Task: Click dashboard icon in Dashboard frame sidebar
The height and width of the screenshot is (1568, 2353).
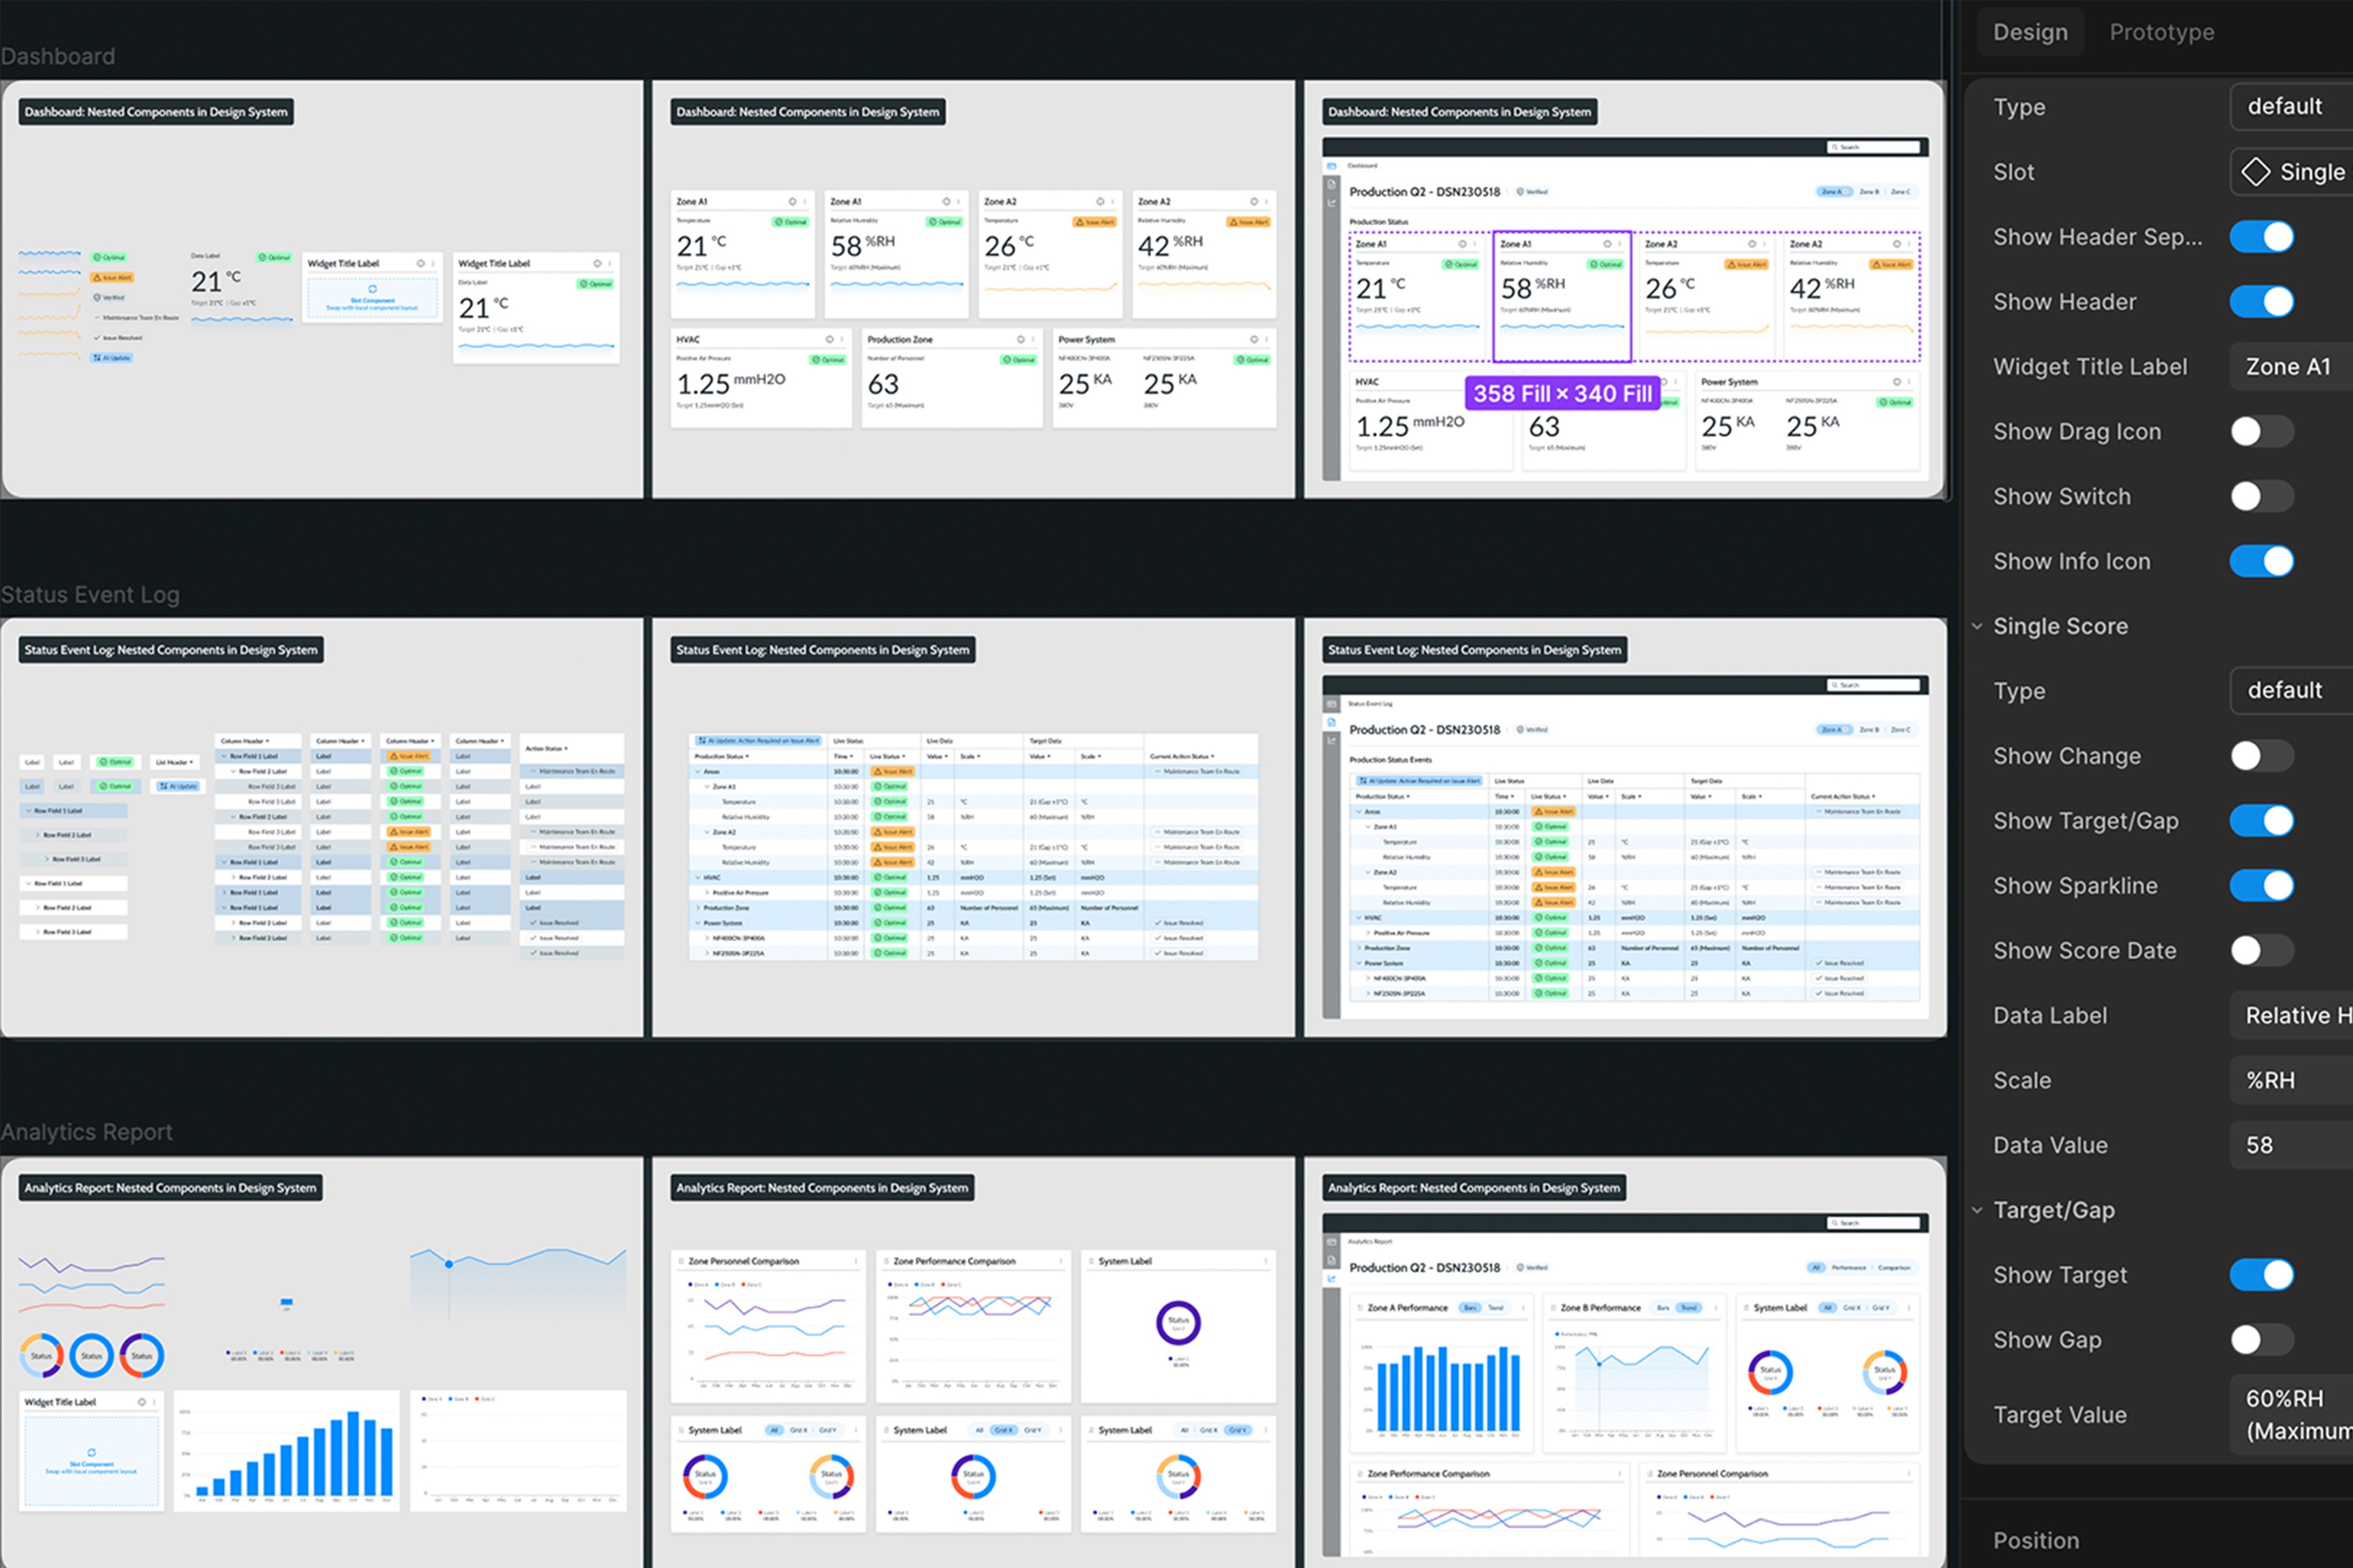Action: pos(1332,166)
